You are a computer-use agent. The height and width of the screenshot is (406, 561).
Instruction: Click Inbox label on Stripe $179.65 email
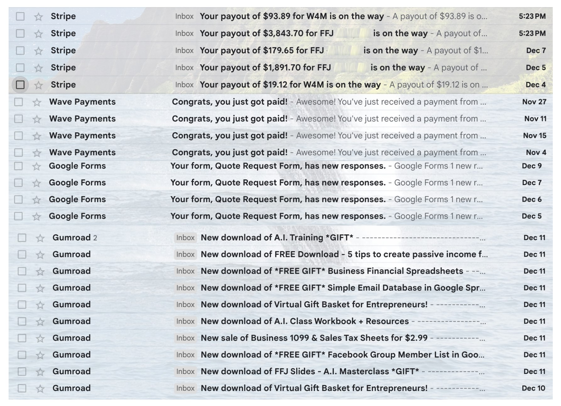[x=184, y=51]
